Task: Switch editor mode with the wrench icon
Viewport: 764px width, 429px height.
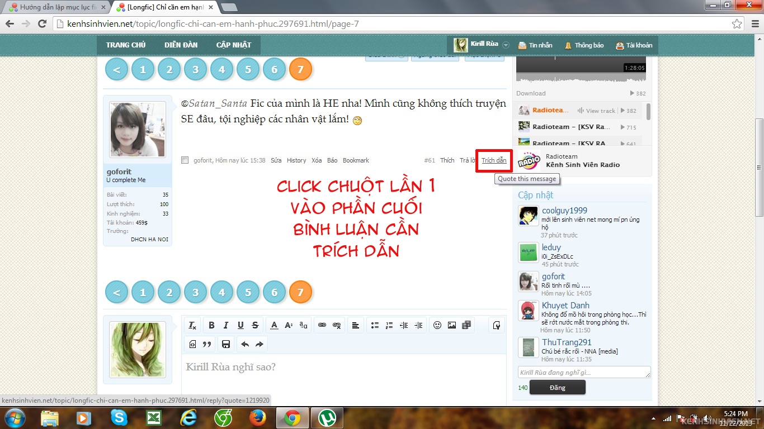Action: [496, 325]
